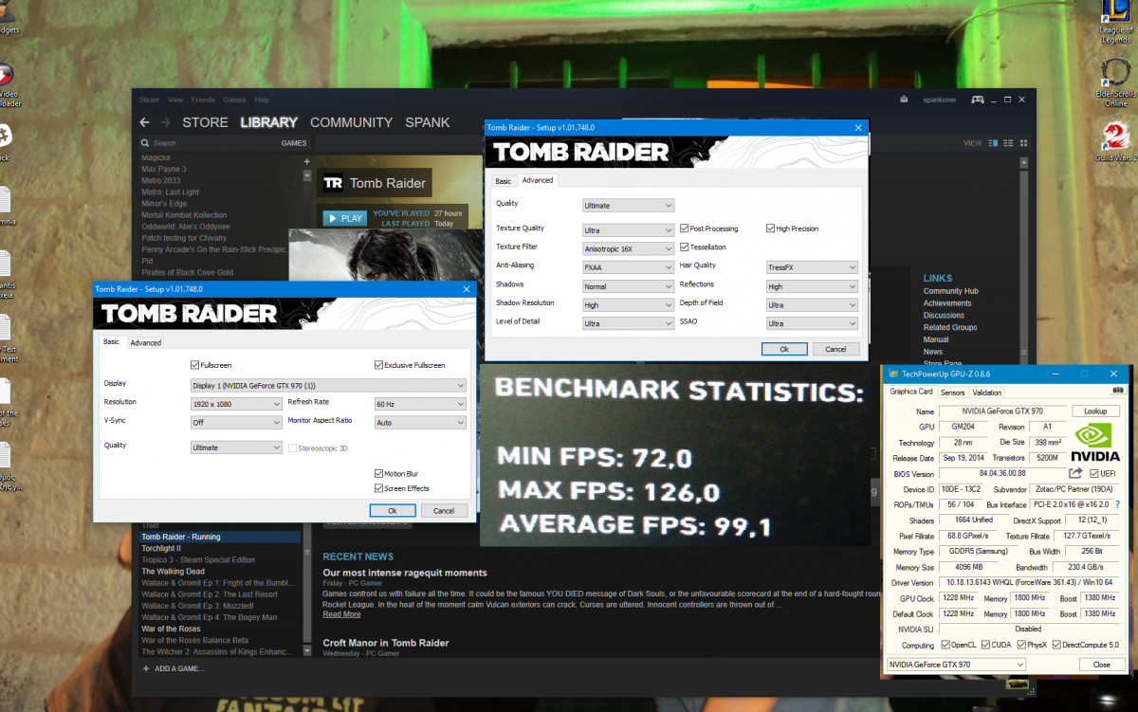Click Cancel in the Advanced setup window
This screenshot has height=712, width=1138.
(835, 349)
